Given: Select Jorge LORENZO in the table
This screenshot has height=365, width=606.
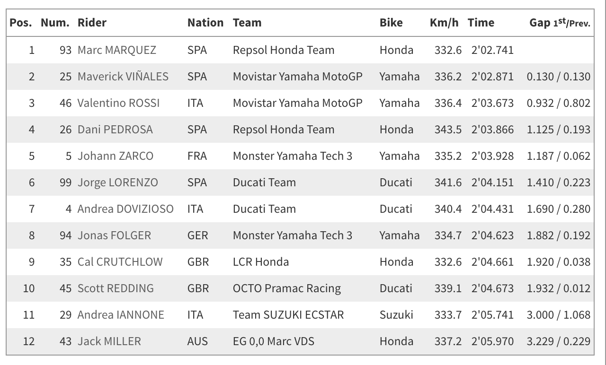Looking at the screenshot, I should (118, 182).
